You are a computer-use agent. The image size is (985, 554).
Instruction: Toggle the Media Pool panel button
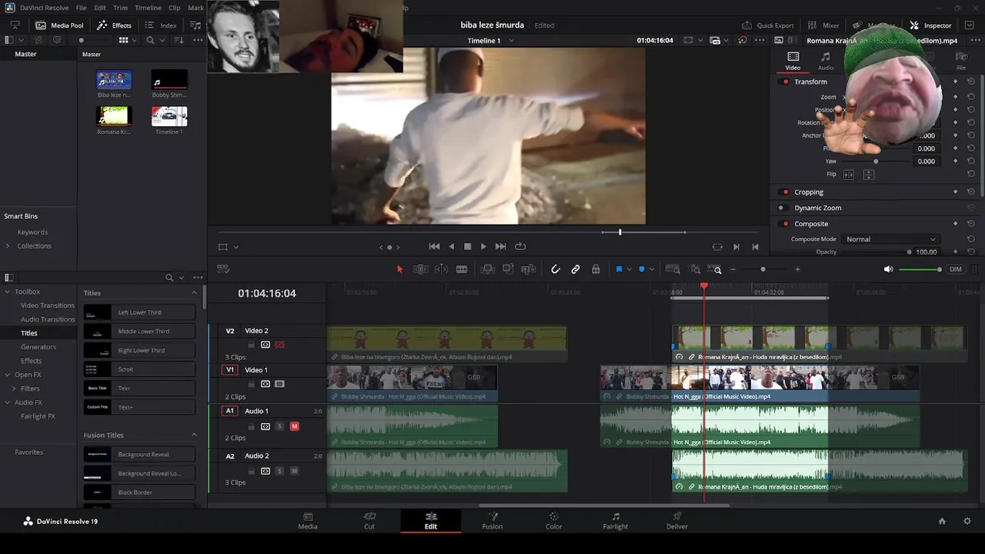(59, 25)
